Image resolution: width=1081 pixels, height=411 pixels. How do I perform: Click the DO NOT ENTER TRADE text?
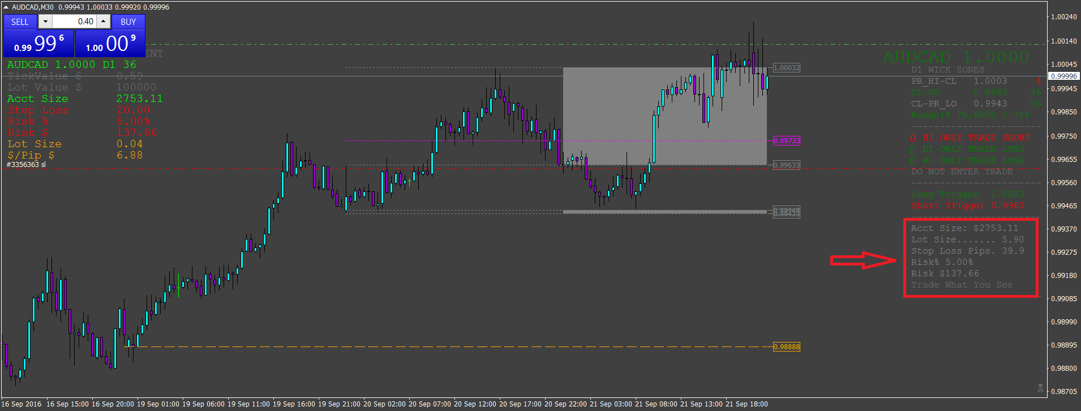(962, 172)
